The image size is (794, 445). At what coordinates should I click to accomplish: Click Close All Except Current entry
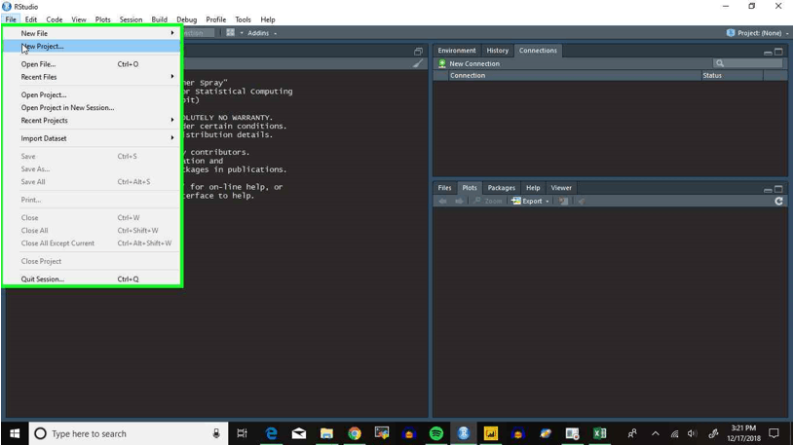93,243
